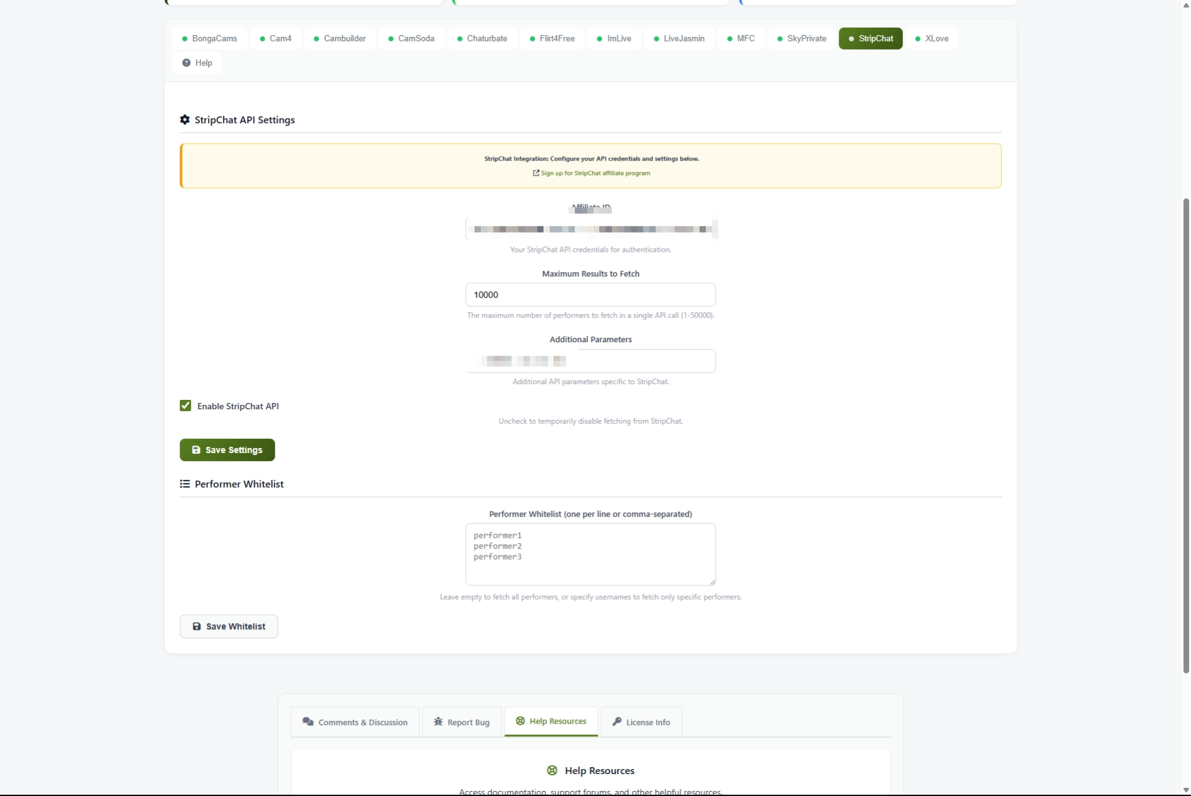
Task: Click the speech bubbles Comments icon
Action: pos(308,722)
